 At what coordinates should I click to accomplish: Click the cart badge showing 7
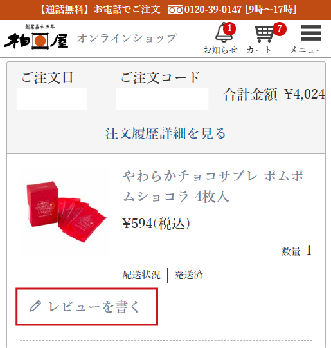click(280, 29)
